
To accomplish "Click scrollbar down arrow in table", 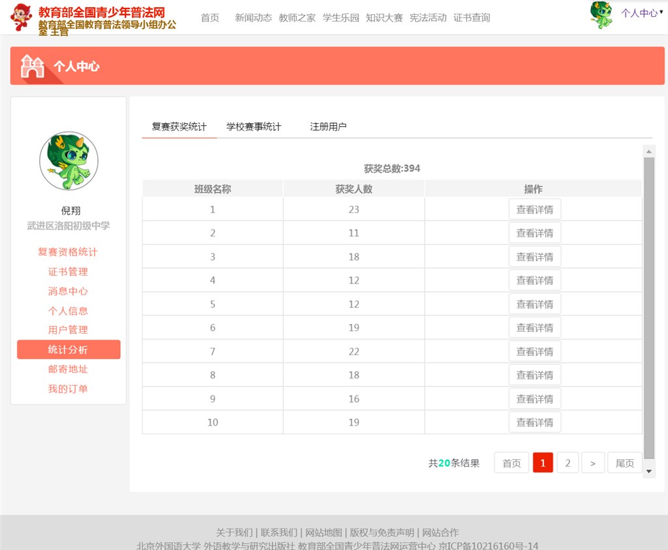I will point(649,471).
